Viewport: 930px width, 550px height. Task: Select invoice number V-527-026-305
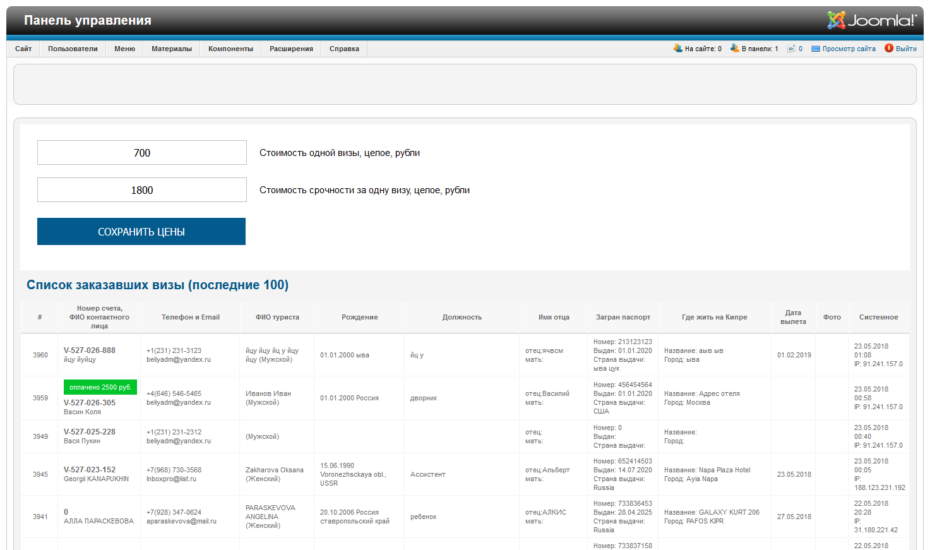(90, 403)
